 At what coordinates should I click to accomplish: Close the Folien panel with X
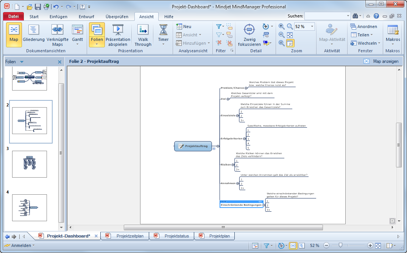tap(60, 62)
